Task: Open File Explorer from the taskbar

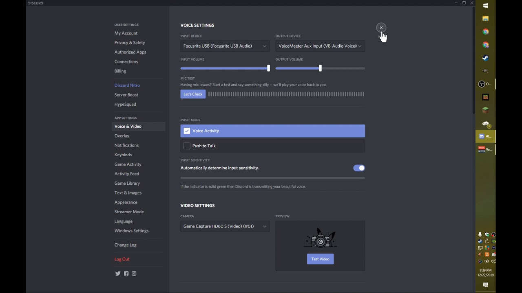Action: coord(485,18)
